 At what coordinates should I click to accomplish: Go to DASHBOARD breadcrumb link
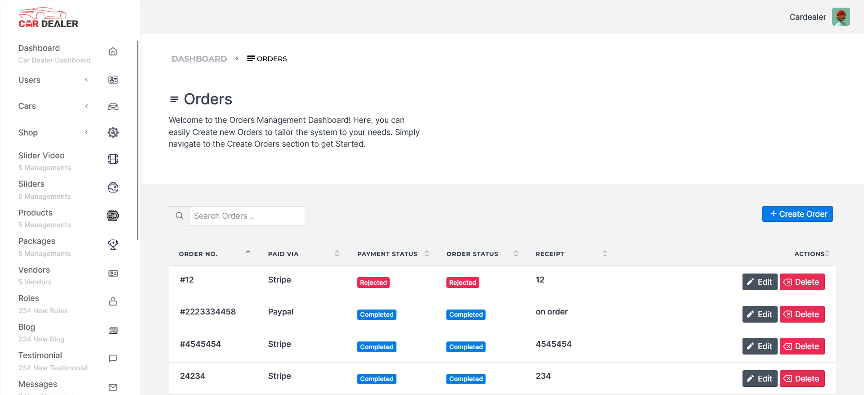[199, 58]
